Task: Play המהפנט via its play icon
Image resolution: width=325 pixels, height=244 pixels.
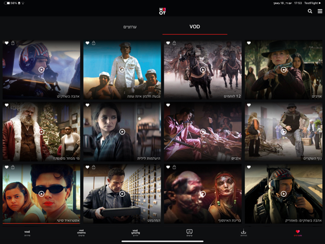Action: point(122,193)
